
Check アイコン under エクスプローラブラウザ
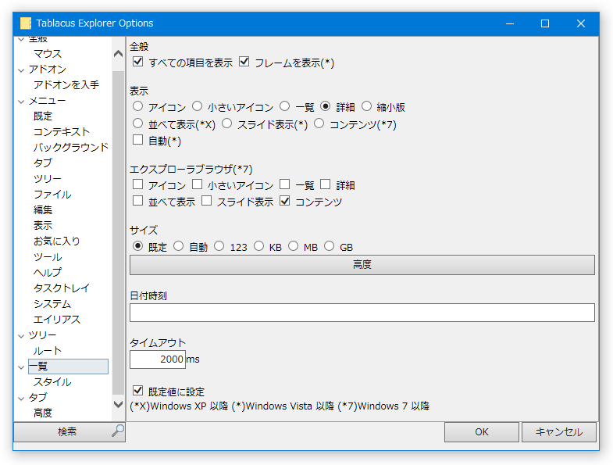(x=137, y=184)
